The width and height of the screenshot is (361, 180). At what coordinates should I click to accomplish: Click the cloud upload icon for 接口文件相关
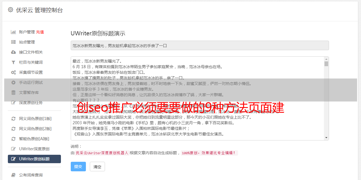13,52
